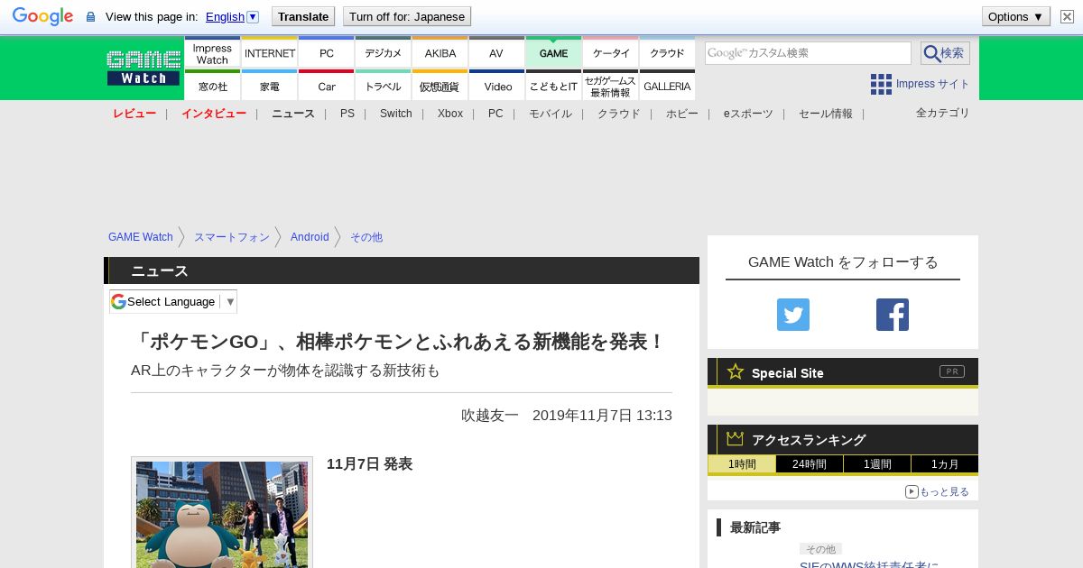Screen dimensions: 1083x568
Task: Open the トラベル Watch tab
Action: [384, 86]
